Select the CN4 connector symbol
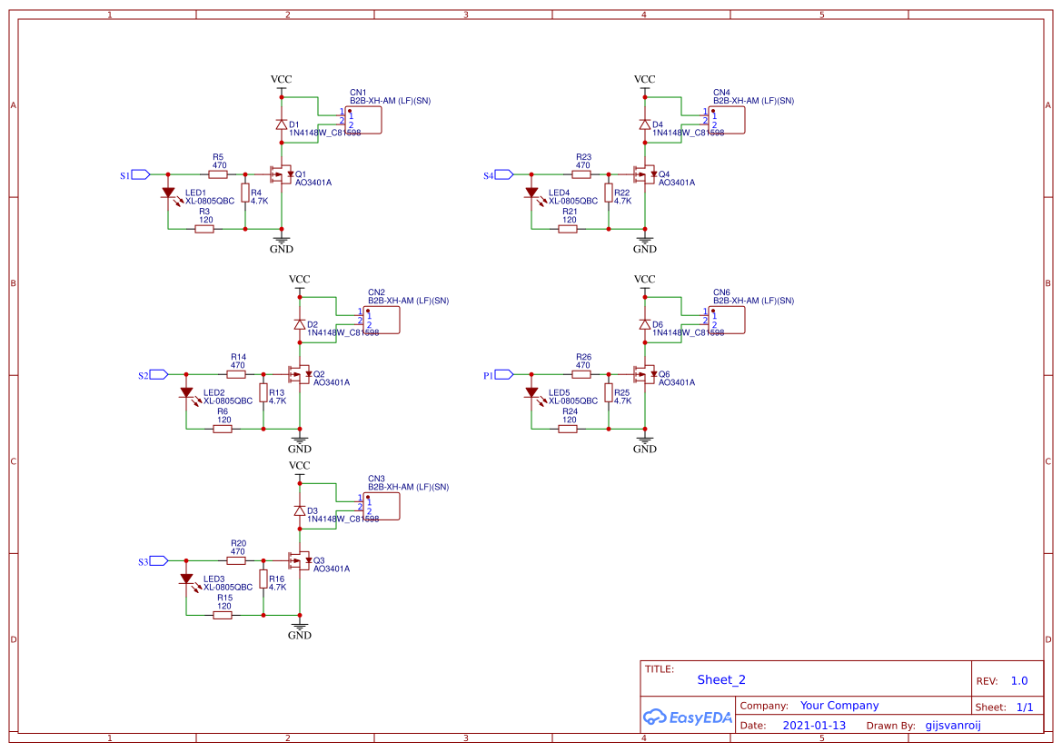 pos(728,121)
